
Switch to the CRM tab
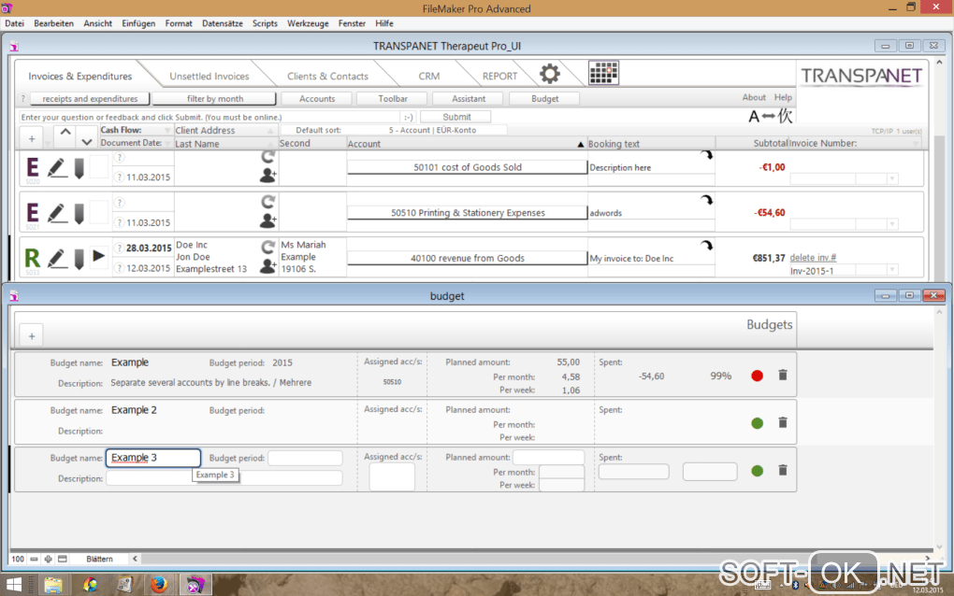pyautogui.click(x=429, y=76)
